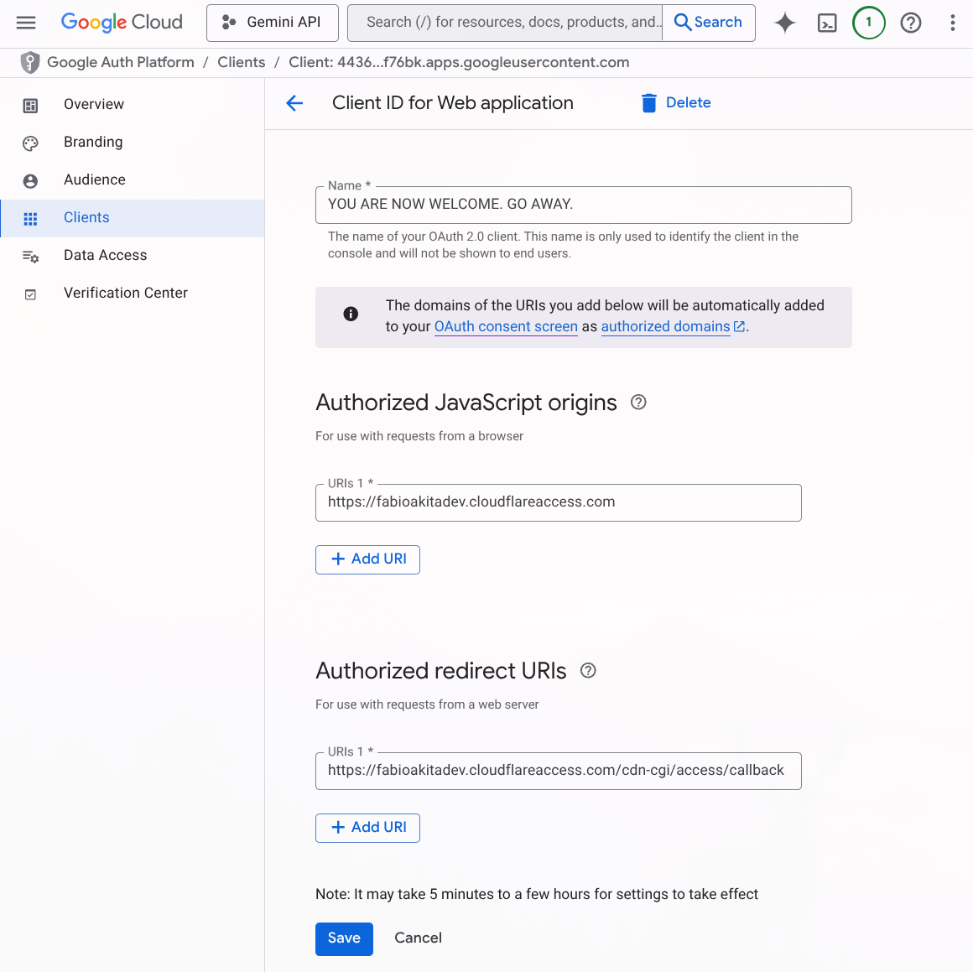Click the trash can icon
Screen dimensions: 973x972
(649, 103)
